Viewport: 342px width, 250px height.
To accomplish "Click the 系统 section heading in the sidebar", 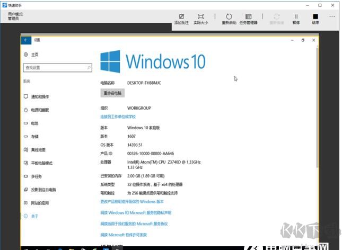I will click(x=27, y=81).
